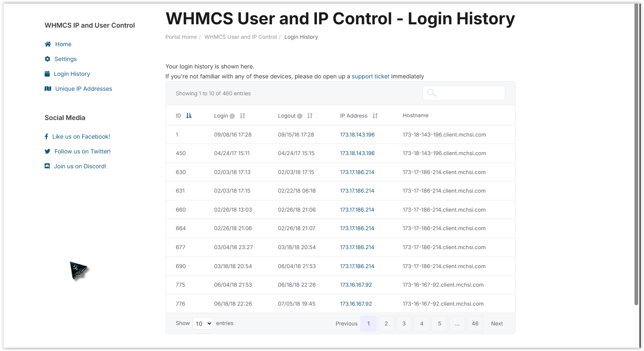Go to Next page
Screen dimensions: 644x351
(x=497, y=324)
